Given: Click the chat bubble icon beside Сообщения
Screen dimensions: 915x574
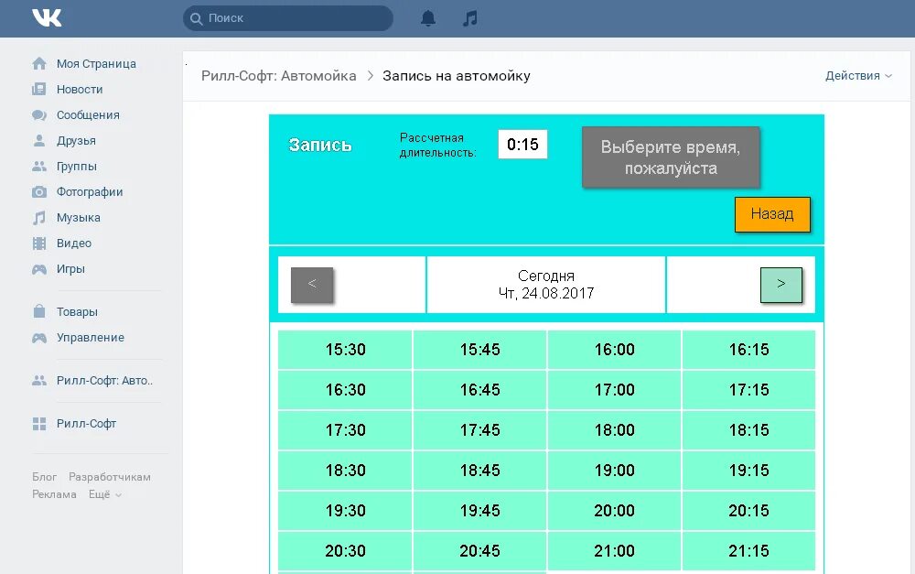Looking at the screenshot, I should tap(39, 115).
